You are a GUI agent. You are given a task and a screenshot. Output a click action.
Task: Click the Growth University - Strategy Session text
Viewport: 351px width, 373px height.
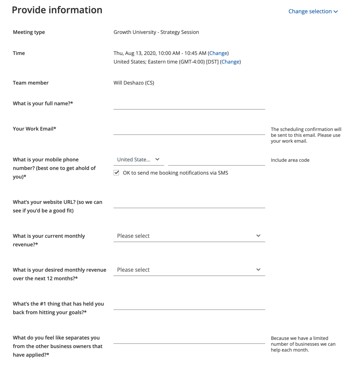[x=156, y=32]
